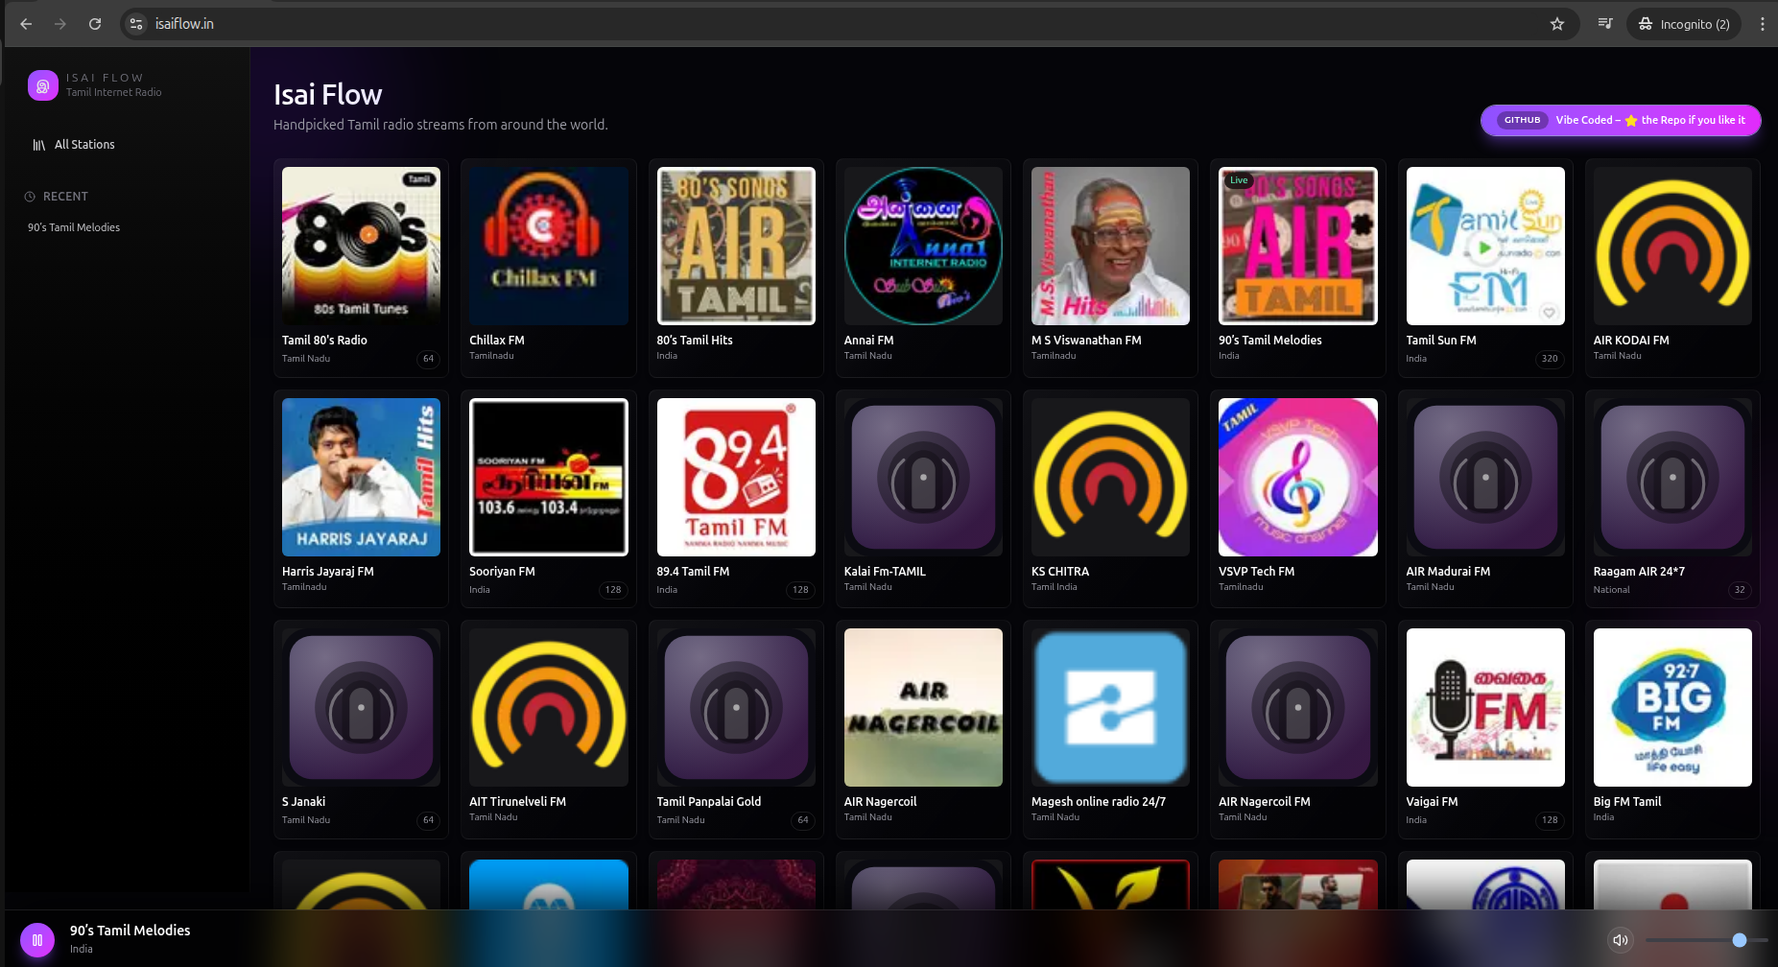
Task: Play the Vaigai FM station
Action: pos(1485,729)
